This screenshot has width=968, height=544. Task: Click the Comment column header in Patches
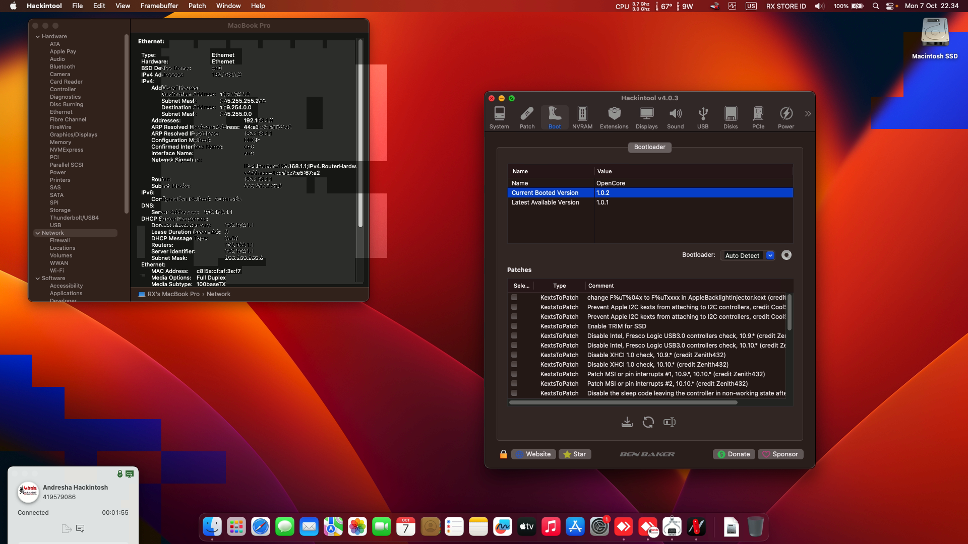[x=601, y=286]
